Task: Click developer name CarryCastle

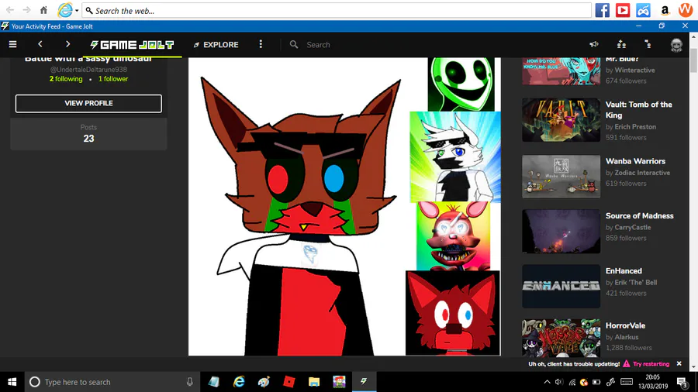Action: tap(633, 227)
